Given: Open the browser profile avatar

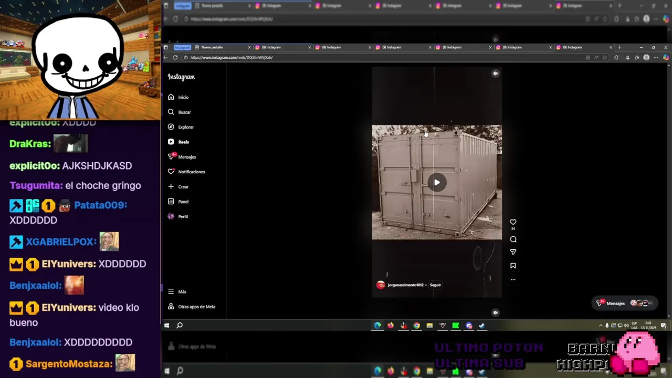Looking at the screenshot, I should click(646, 57).
